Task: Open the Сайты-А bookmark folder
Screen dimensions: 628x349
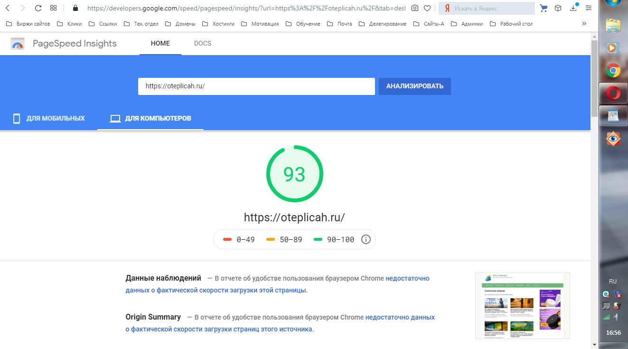Action: pos(429,24)
